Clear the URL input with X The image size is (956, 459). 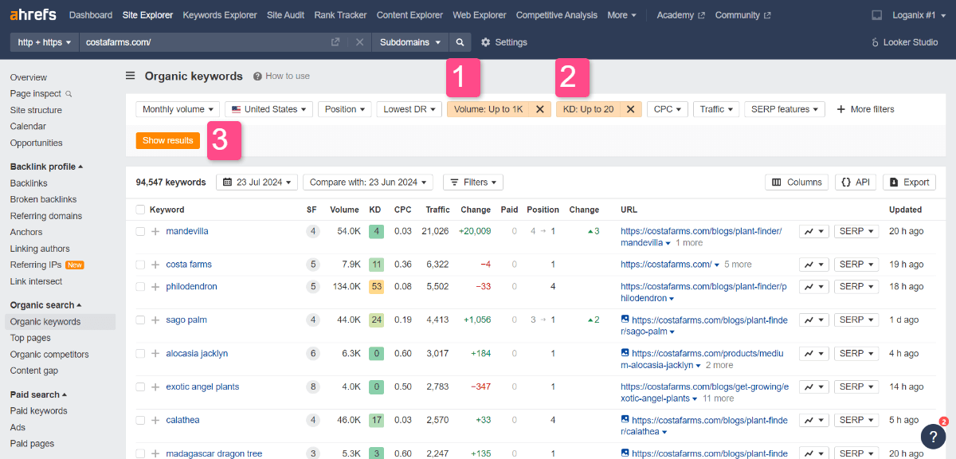359,42
